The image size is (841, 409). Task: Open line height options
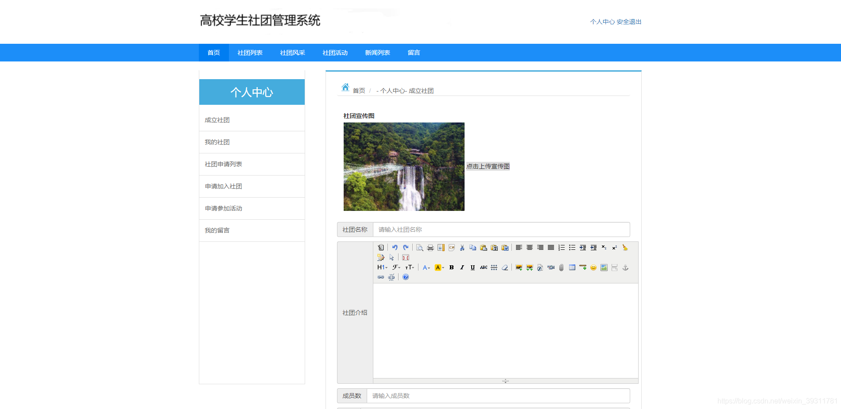494,268
